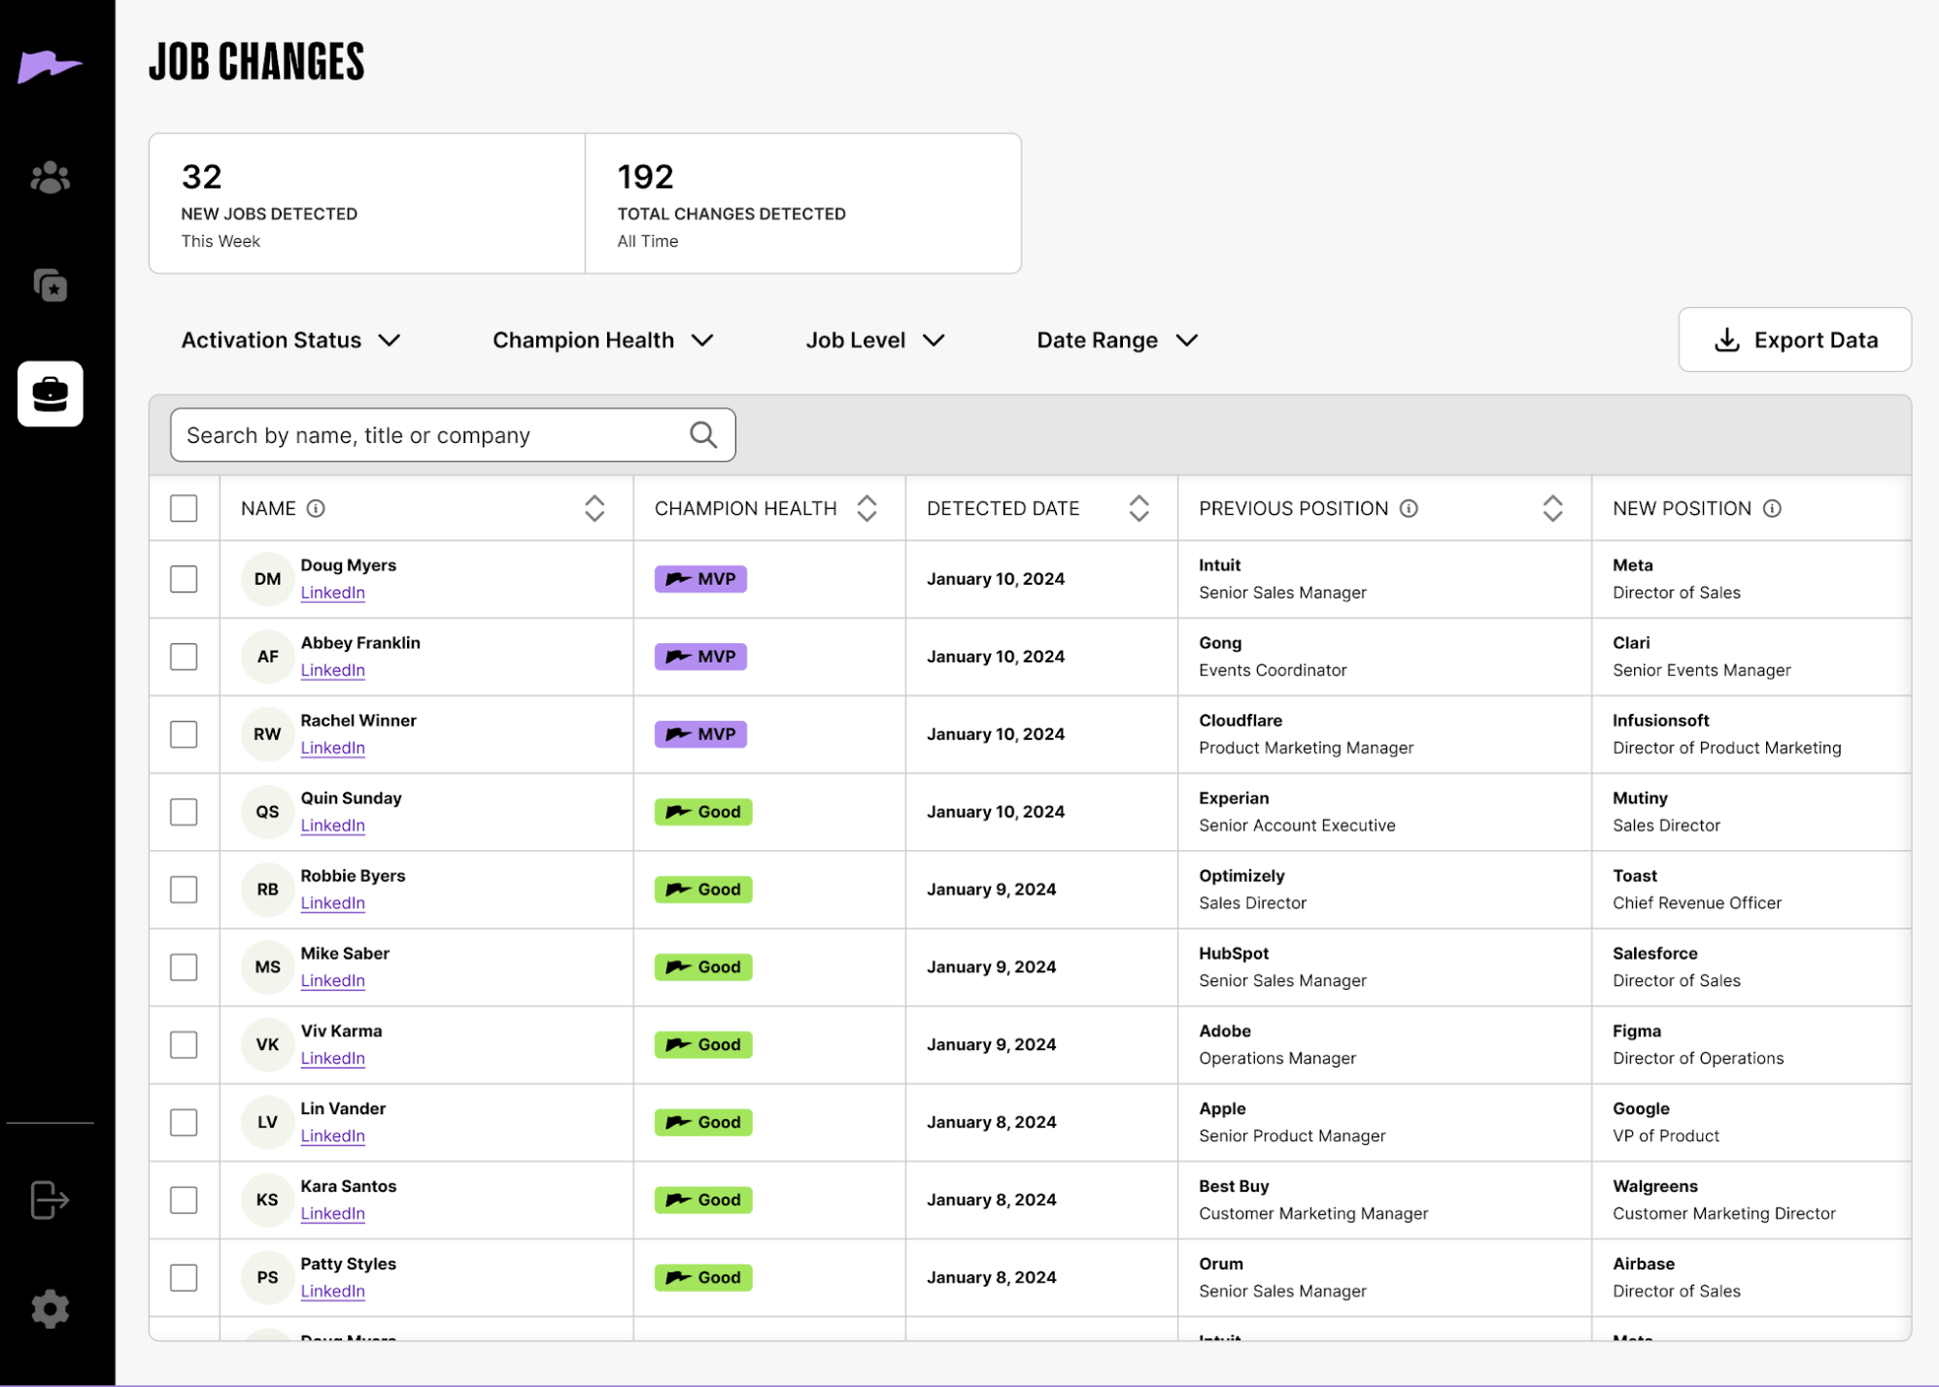Check the Doug Myers row checkbox
Screen dimensions: 1939x1387
184,579
